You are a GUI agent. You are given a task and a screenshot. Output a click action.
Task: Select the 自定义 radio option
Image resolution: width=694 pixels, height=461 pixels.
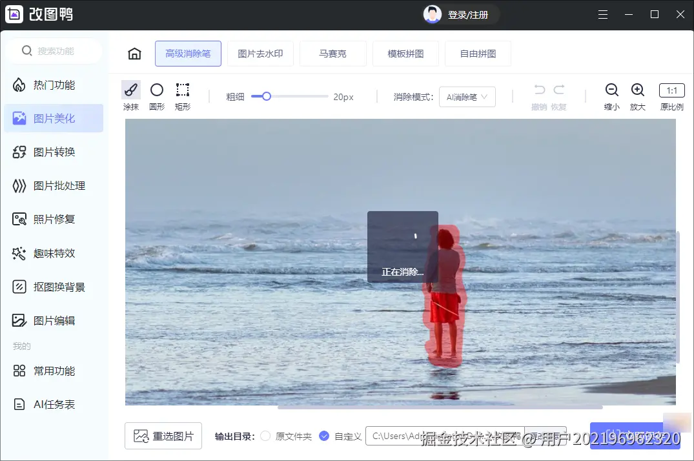pyautogui.click(x=324, y=436)
